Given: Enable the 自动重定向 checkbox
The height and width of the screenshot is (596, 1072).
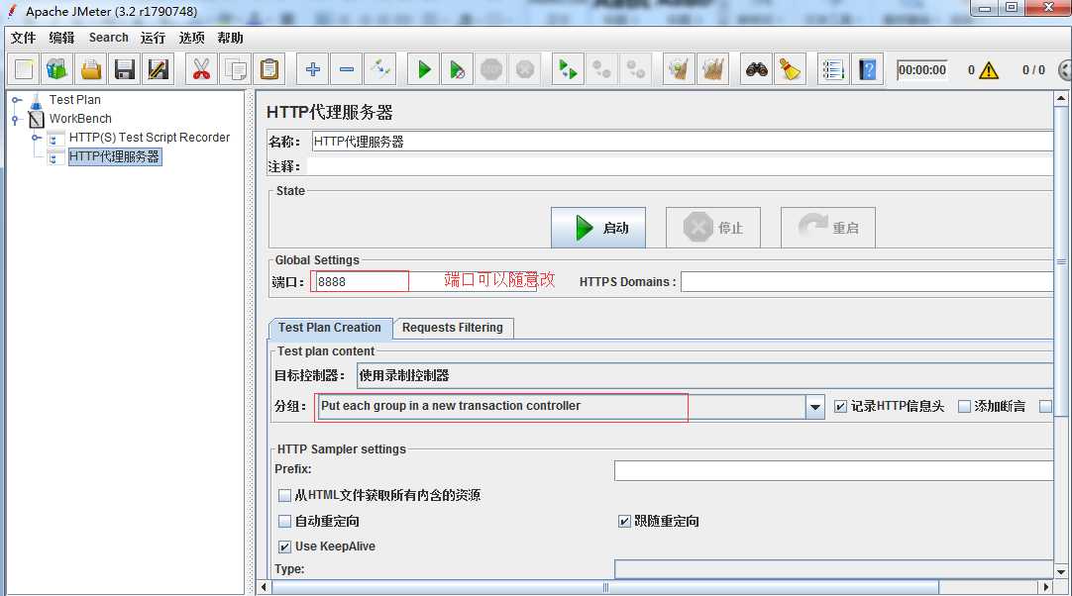Looking at the screenshot, I should [x=285, y=521].
